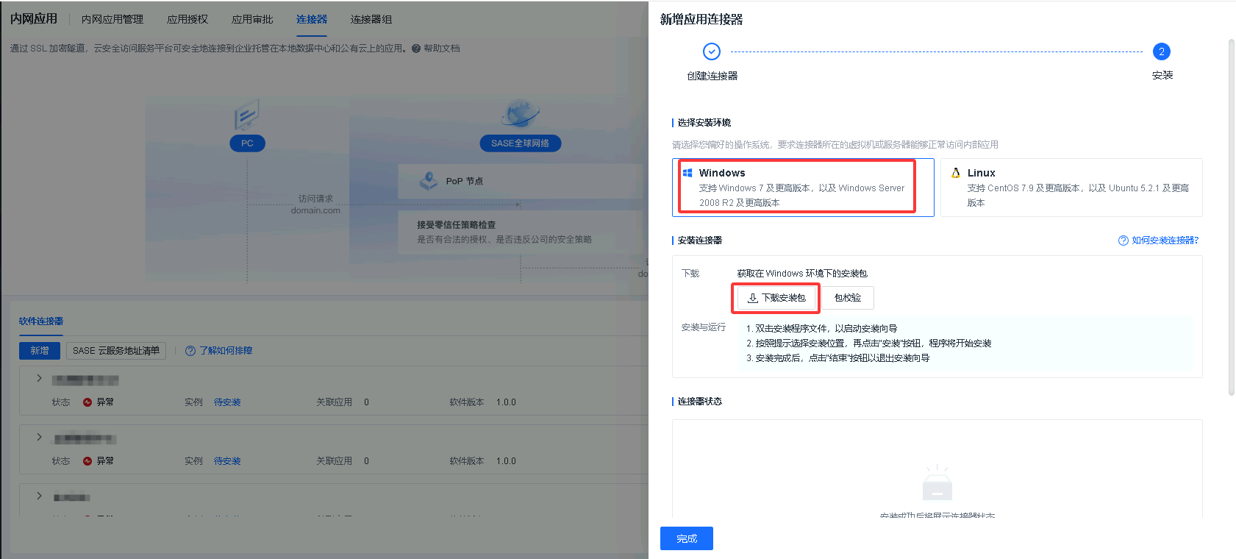1236x559 pixels.
Task: Select the Windows installation environment option
Action: (803, 188)
